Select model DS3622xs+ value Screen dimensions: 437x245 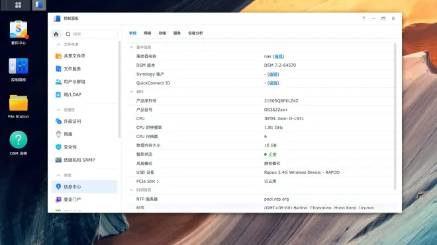point(275,110)
